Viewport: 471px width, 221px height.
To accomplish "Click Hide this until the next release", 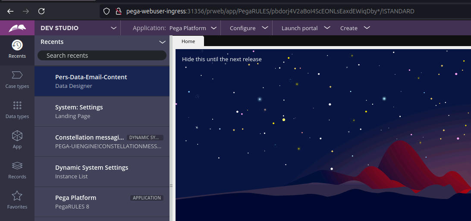I will tap(222, 59).
